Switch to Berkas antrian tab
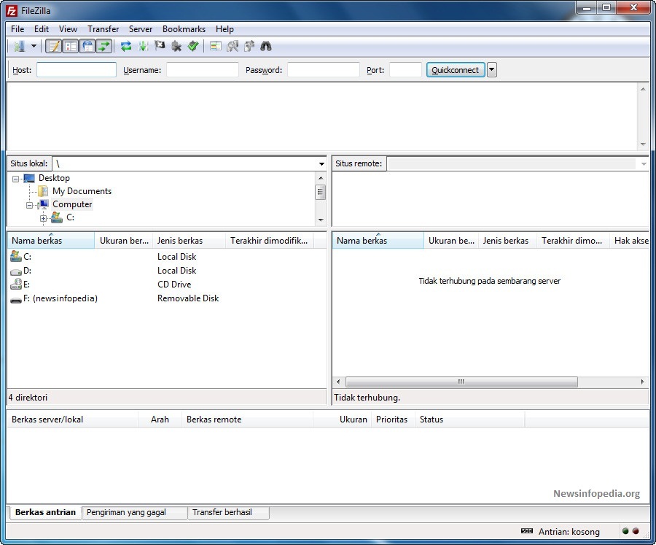Viewport: 656px width, 545px height. coord(45,512)
